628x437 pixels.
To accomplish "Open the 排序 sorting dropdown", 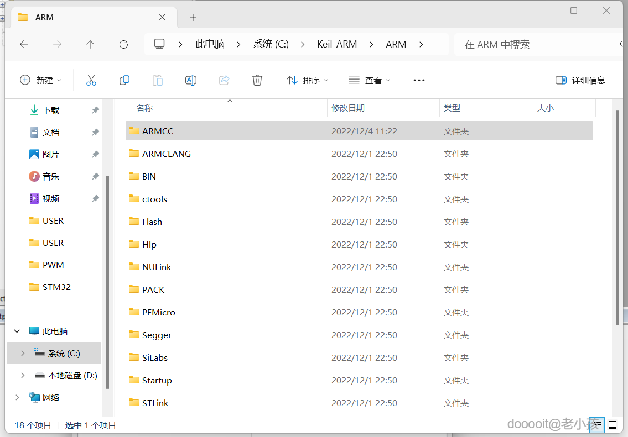I will (x=307, y=80).
